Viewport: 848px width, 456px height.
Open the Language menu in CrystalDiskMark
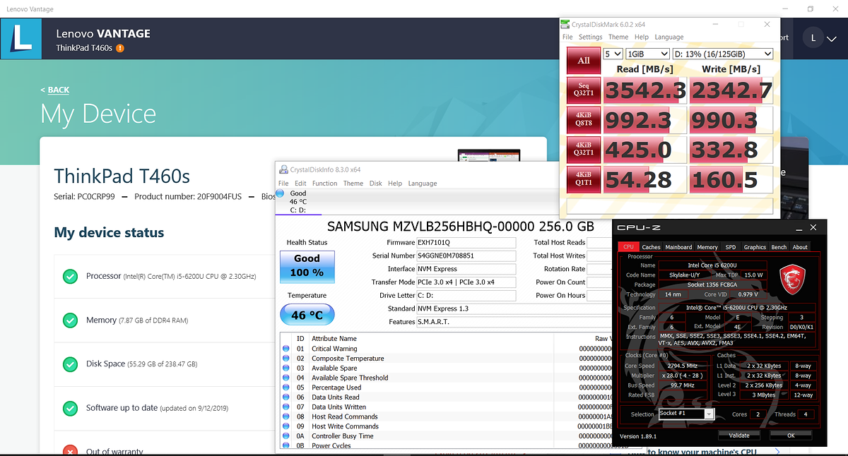point(669,37)
